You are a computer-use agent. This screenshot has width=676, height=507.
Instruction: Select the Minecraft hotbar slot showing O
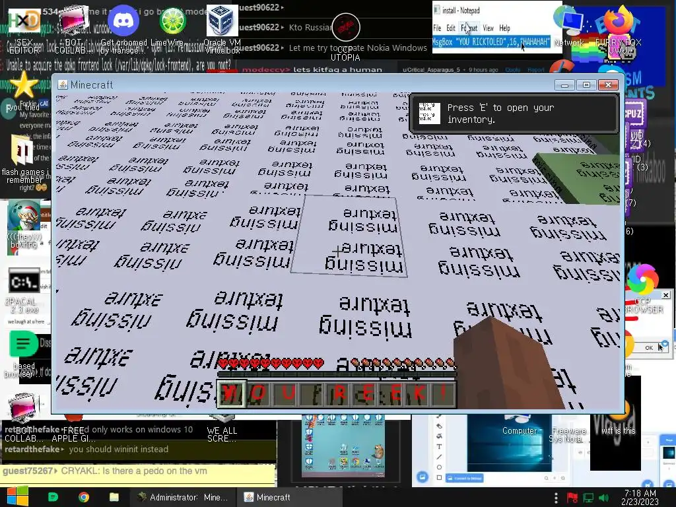tap(258, 393)
